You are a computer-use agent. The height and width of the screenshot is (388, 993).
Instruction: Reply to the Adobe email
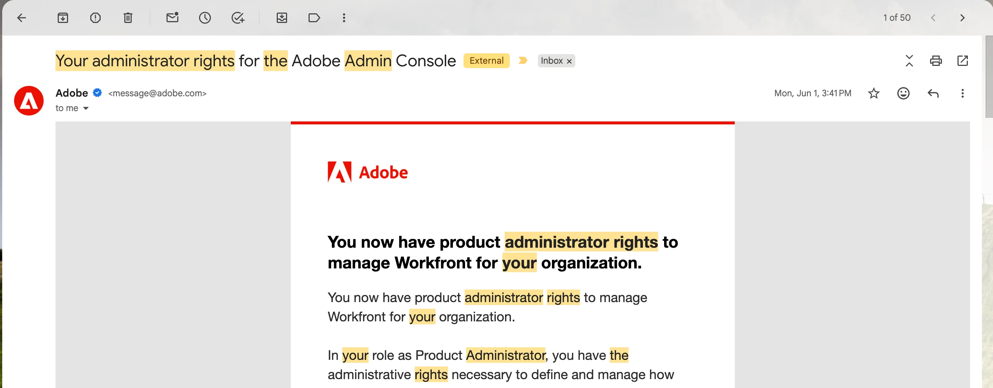point(933,93)
